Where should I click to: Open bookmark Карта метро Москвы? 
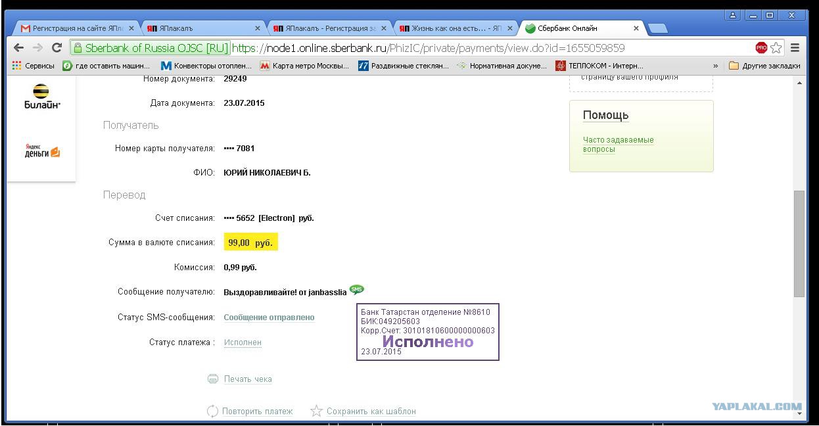(305, 66)
